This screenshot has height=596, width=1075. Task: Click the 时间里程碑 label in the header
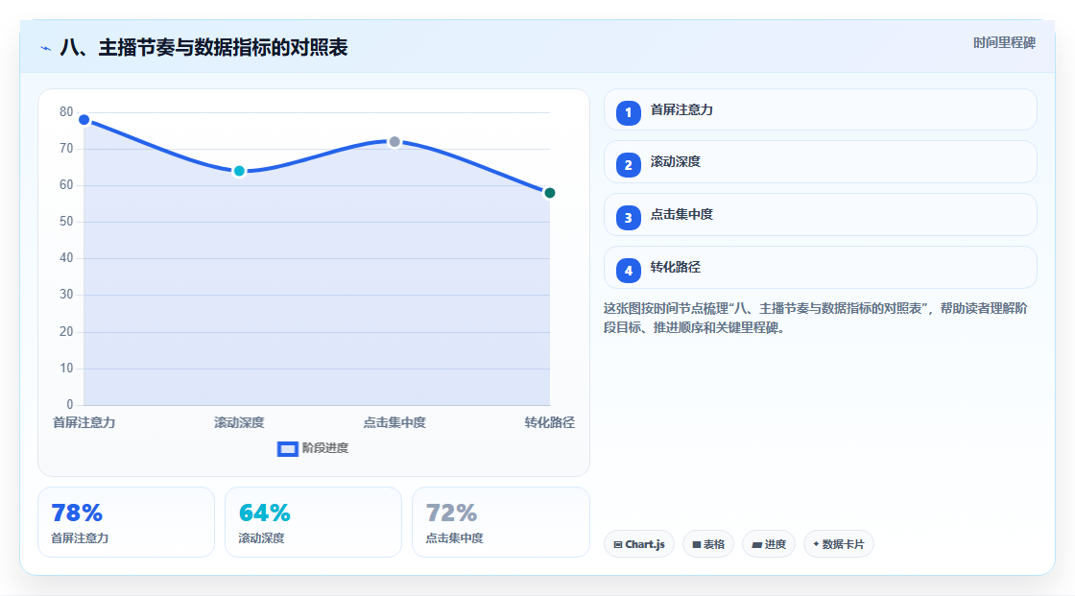[1004, 43]
